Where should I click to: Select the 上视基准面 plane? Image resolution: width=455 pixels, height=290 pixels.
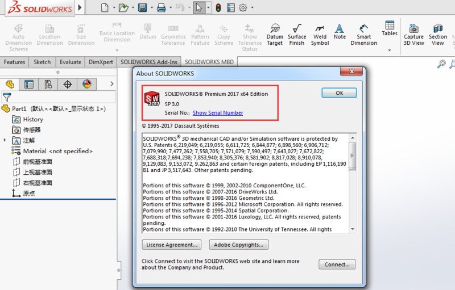click(32, 172)
